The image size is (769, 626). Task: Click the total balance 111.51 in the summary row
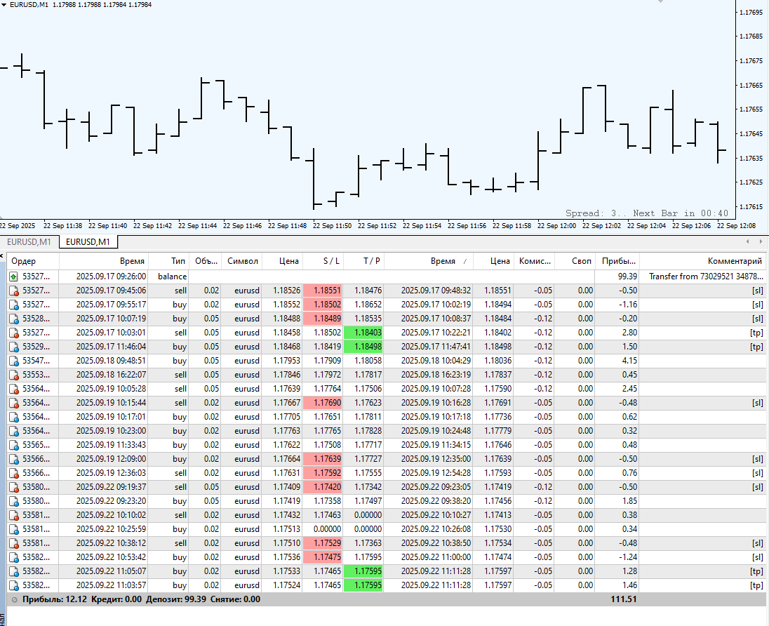click(623, 599)
